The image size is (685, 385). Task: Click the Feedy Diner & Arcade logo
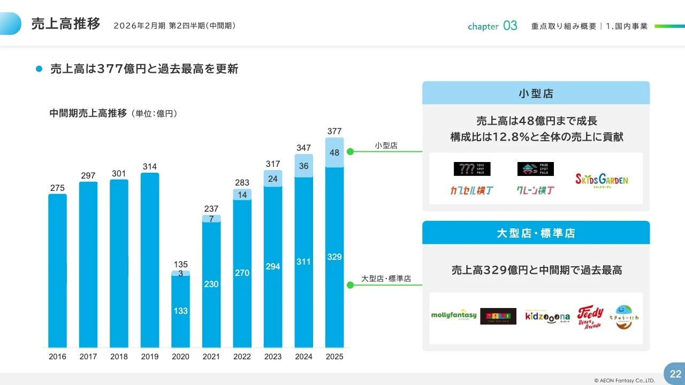[590, 316]
